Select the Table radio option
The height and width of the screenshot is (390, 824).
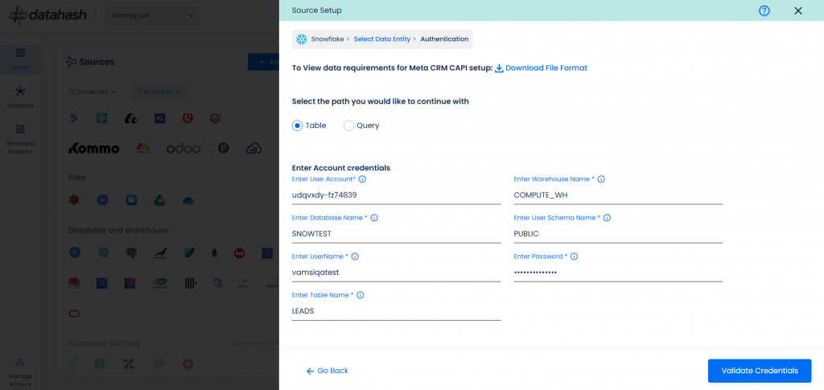coord(298,125)
